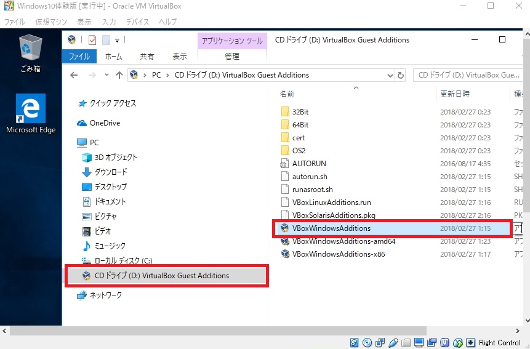Viewport: 530px width, 349px height.
Task: Click the display settings status icon
Action: coord(419,343)
